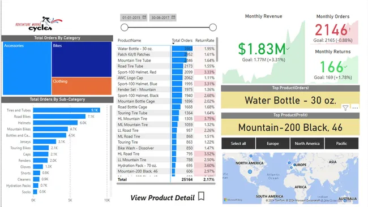Sort table by ProductName header
The image size is (368, 207).
[x=129, y=40]
